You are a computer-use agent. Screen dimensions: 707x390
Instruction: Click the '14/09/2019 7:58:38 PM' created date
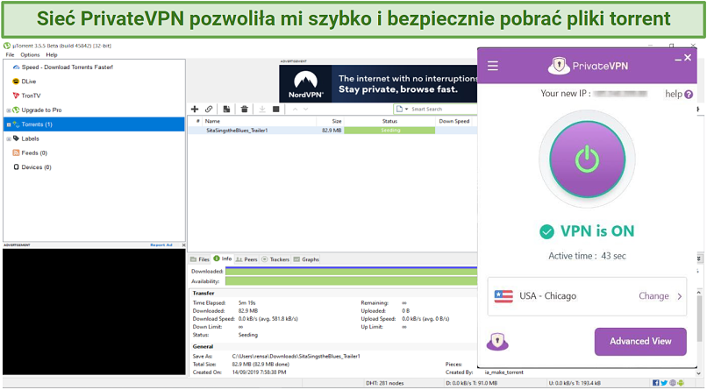[x=259, y=372]
